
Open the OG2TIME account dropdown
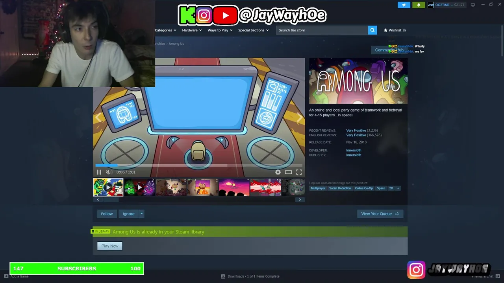pos(449,5)
